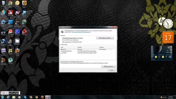The image size is (176, 99).
Task: Click the Chrome icon in the taskbar
Action: click(x=37, y=97)
